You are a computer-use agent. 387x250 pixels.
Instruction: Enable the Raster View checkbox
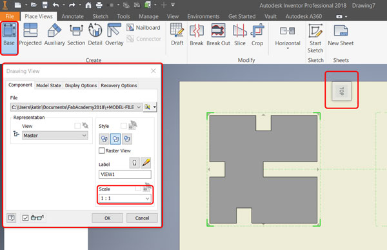click(x=101, y=151)
